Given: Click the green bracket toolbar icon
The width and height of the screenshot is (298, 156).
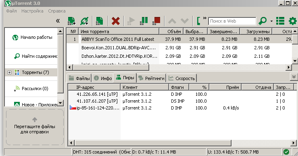Looking at the screenshot, I should pyautogui.click(x=198, y=21).
